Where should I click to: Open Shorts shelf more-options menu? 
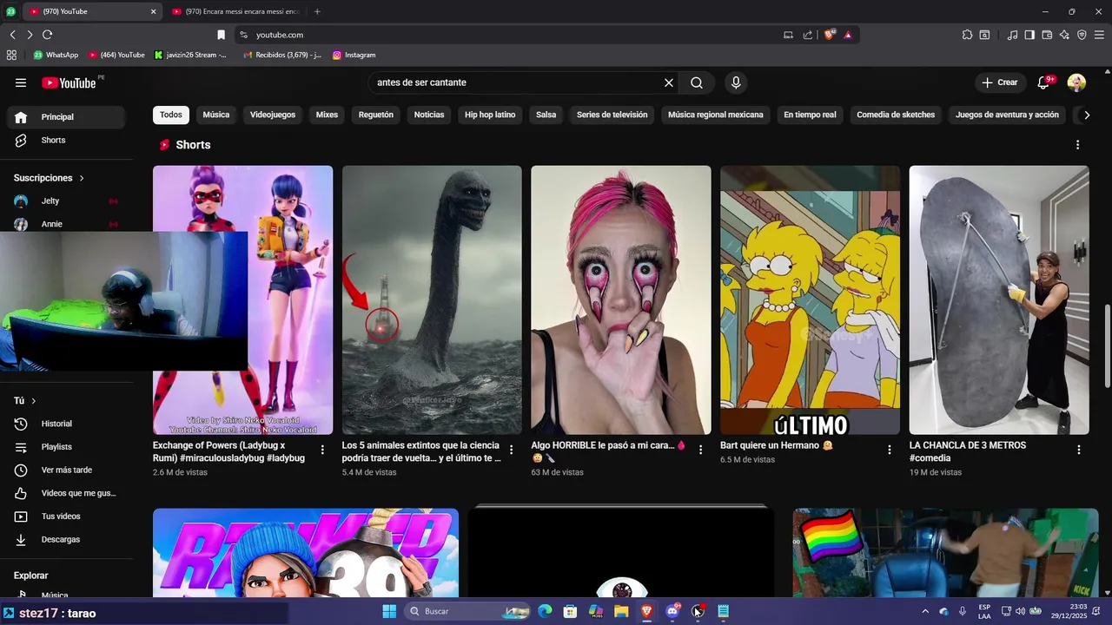tap(1078, 145)
